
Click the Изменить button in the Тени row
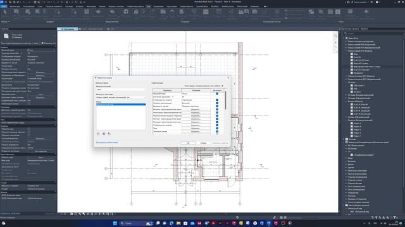coord(196,129)
